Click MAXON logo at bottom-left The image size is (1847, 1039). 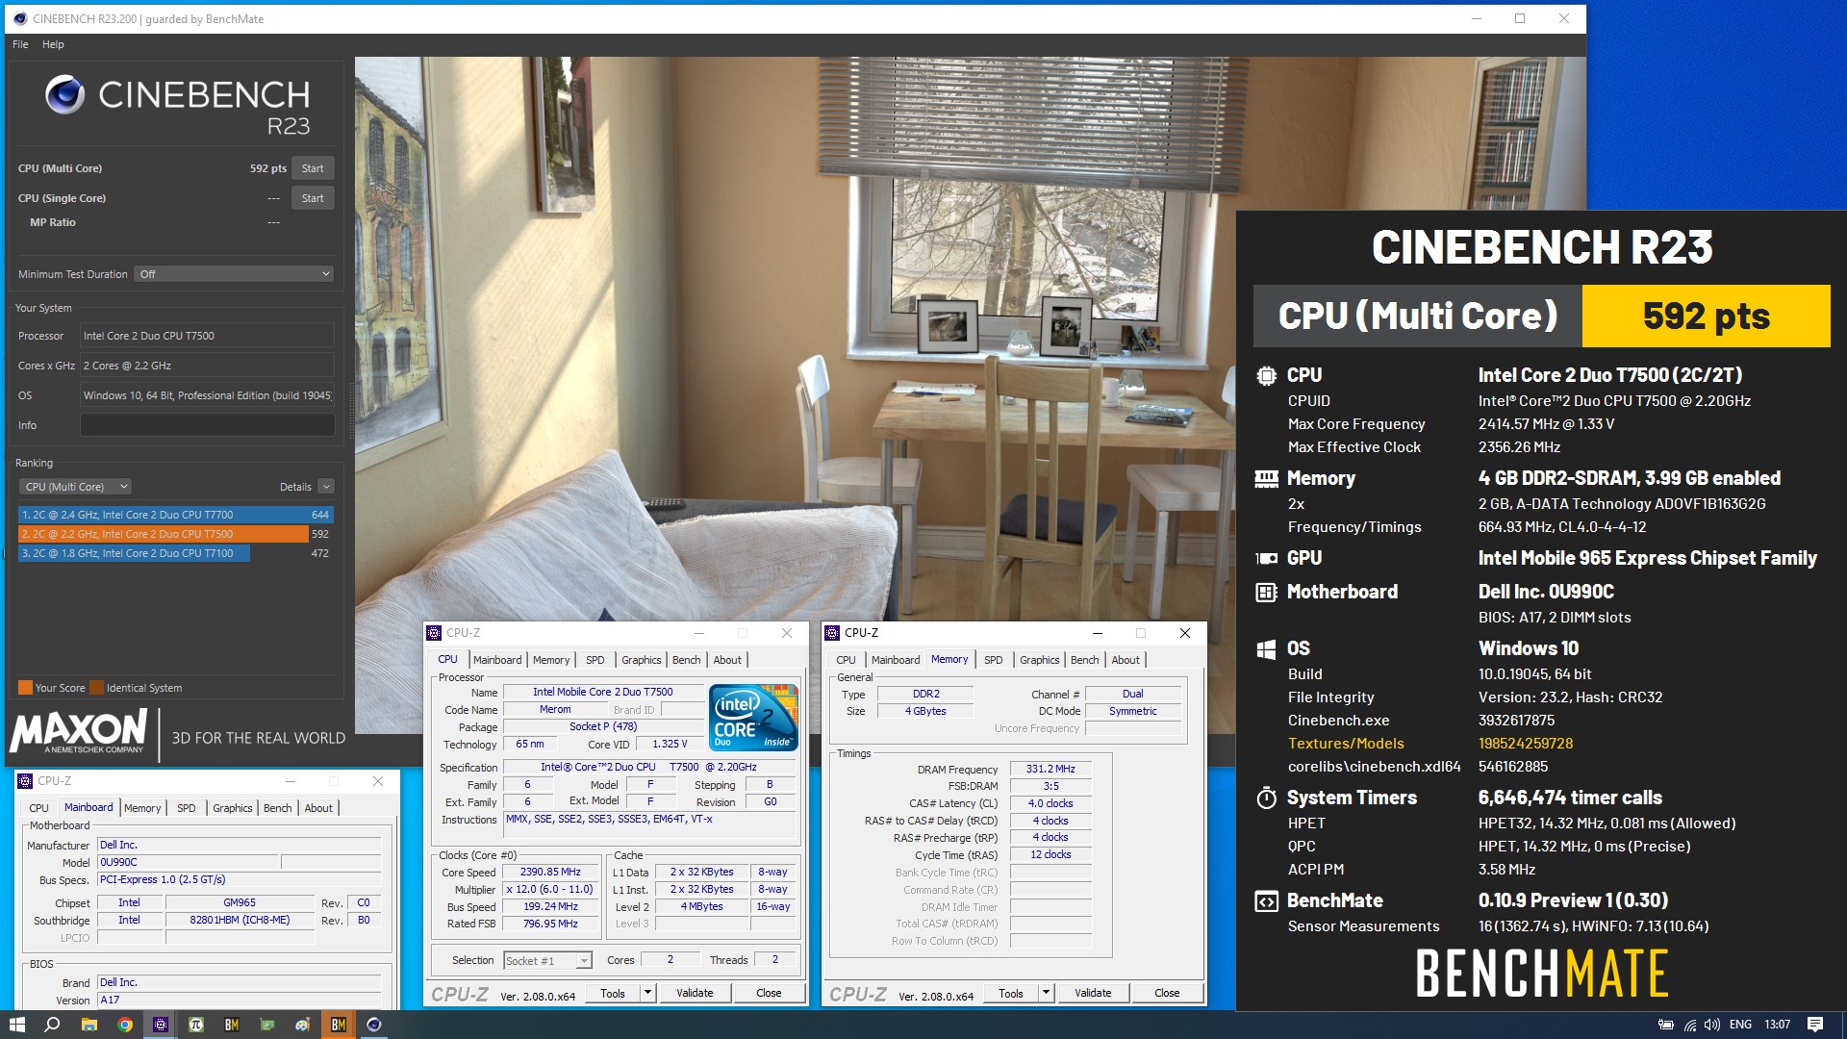pyautogui.click(x=78, y=731)
